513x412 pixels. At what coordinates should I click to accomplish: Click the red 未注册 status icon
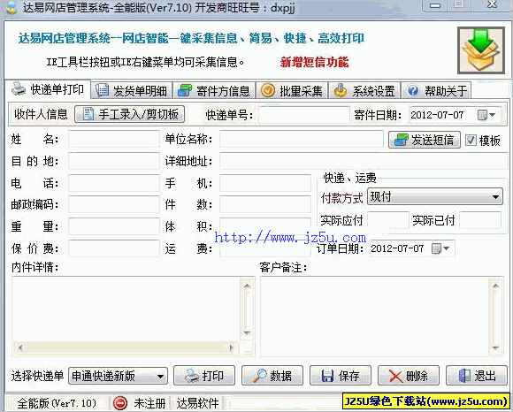(120, 403)
